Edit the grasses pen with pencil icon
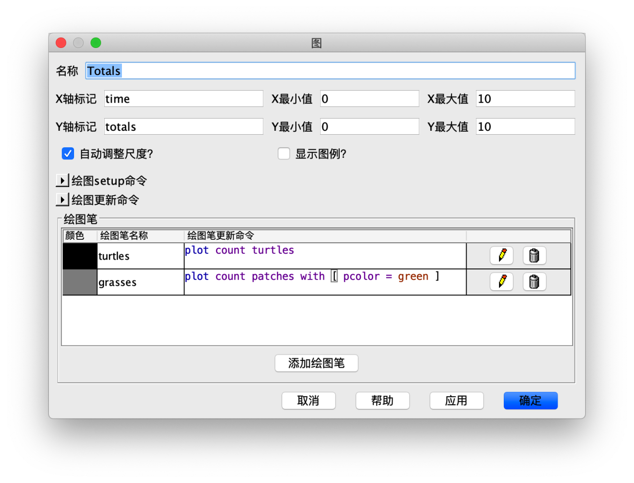 [x=501, y=281]
